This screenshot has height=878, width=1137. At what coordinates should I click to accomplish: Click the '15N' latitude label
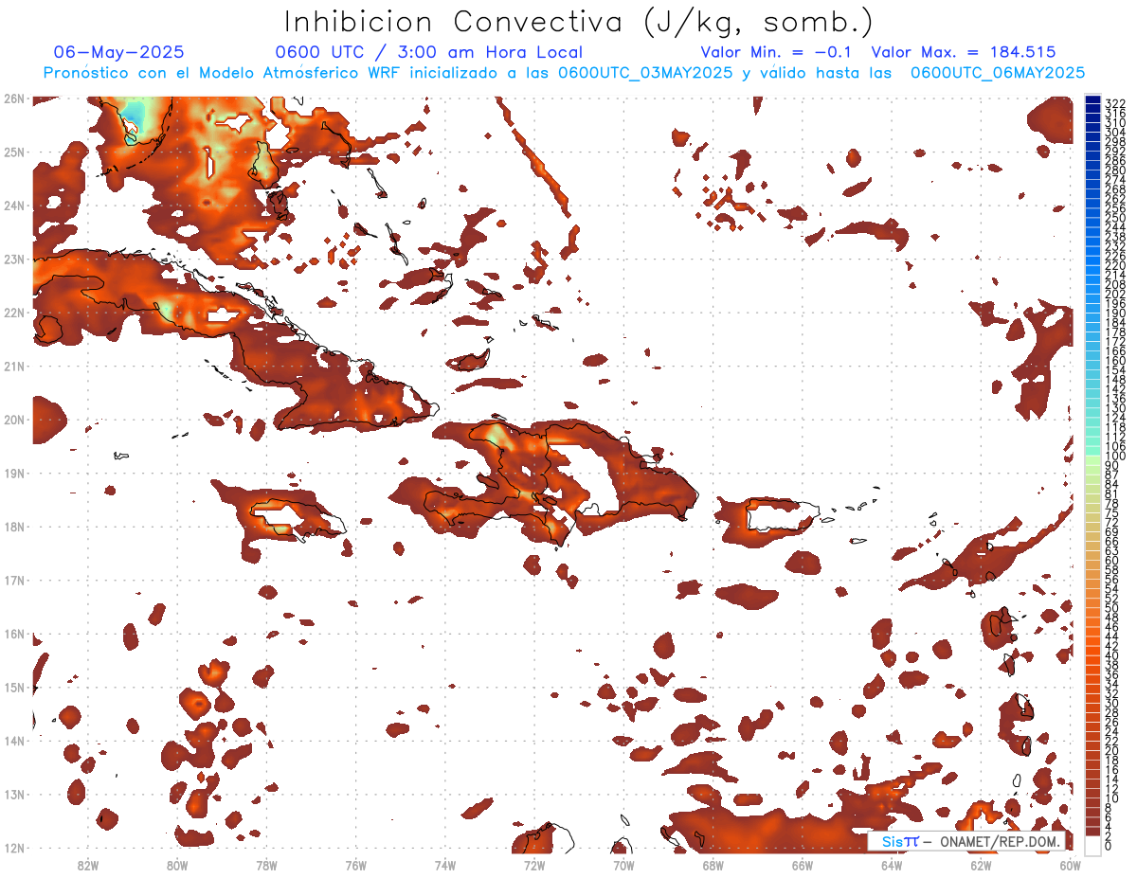tap(14, 687)
